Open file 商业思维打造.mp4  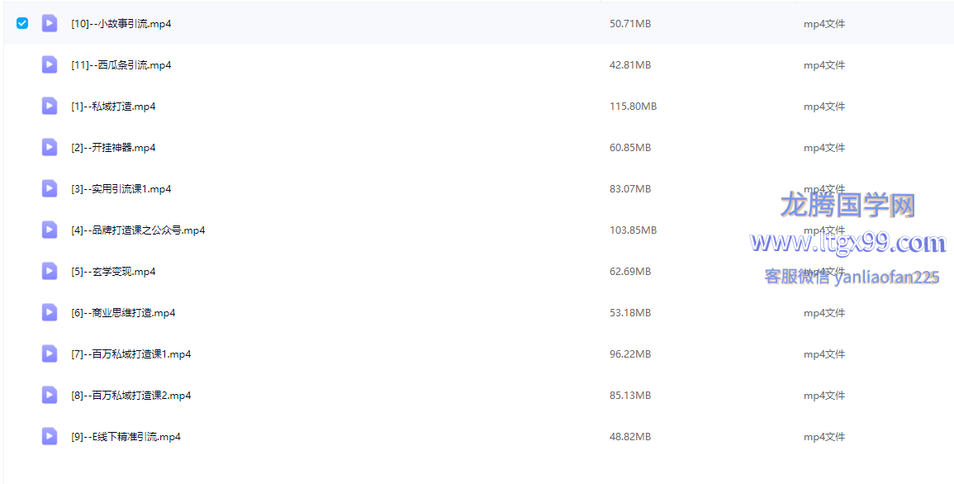coord(123,313)
